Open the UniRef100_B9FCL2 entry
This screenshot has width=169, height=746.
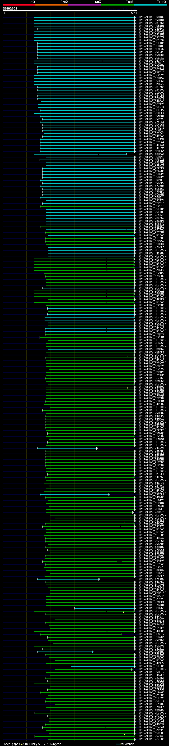click(151, 495)
